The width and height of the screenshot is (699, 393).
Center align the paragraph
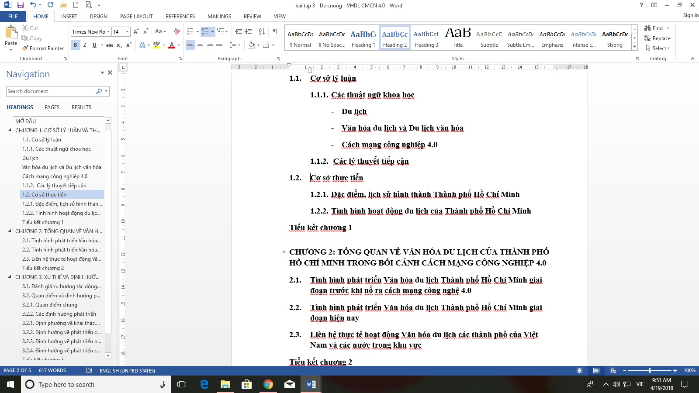(x=200, y=45)
